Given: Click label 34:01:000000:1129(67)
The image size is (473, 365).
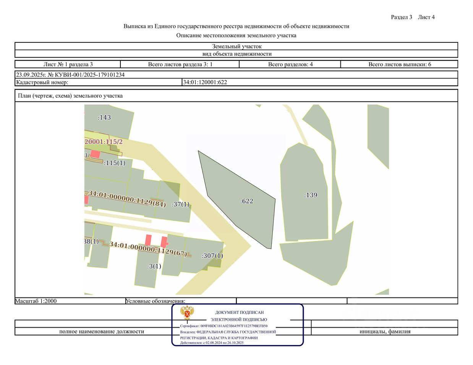Looking at the screenshot, I should pos(148,249).
